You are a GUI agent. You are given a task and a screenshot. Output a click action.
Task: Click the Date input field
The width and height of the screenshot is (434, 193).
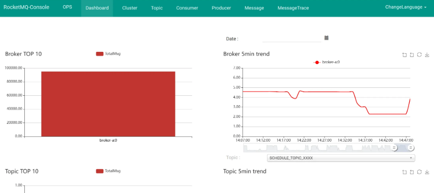(x=292, y=38)
